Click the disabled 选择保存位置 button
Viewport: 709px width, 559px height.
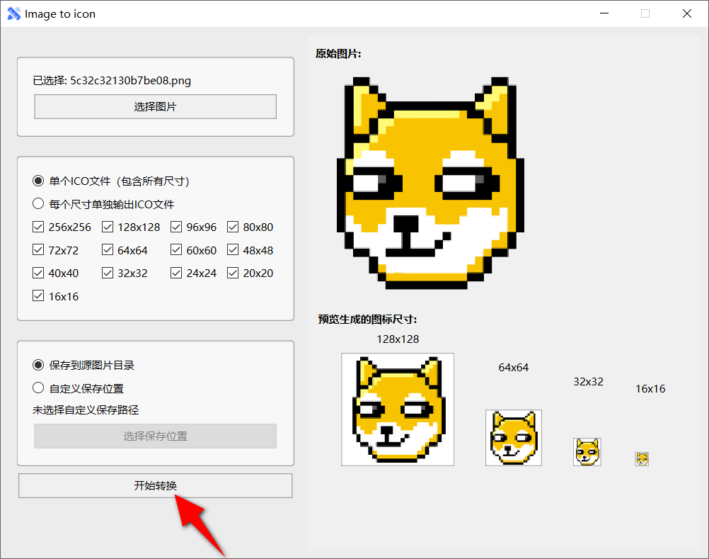tap(155, 436)
